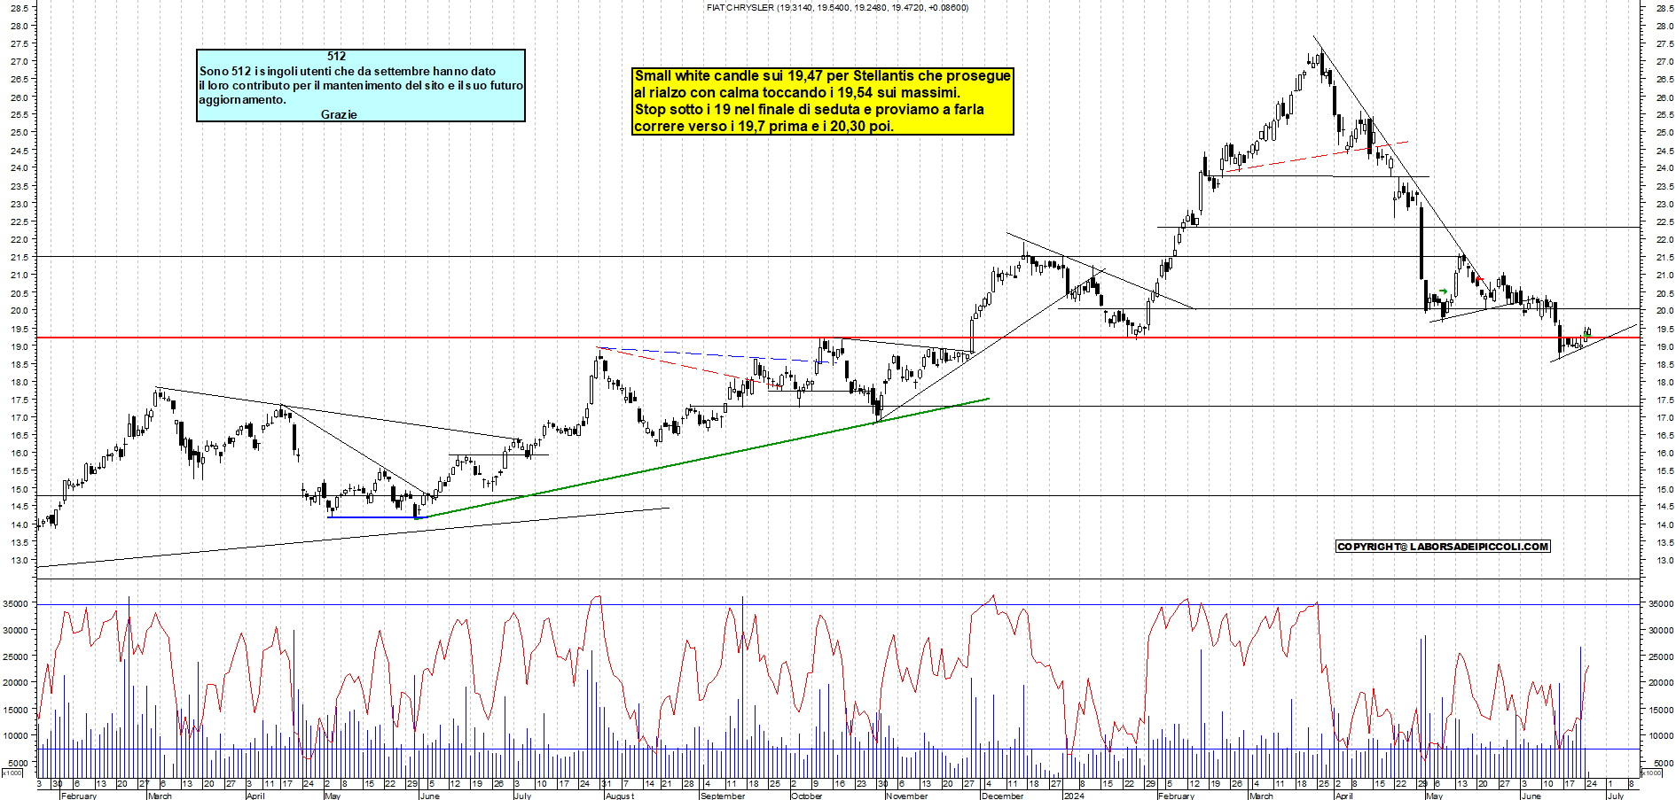
Task: Click the small red arrow marker near 21.0
Action: 1478,279
